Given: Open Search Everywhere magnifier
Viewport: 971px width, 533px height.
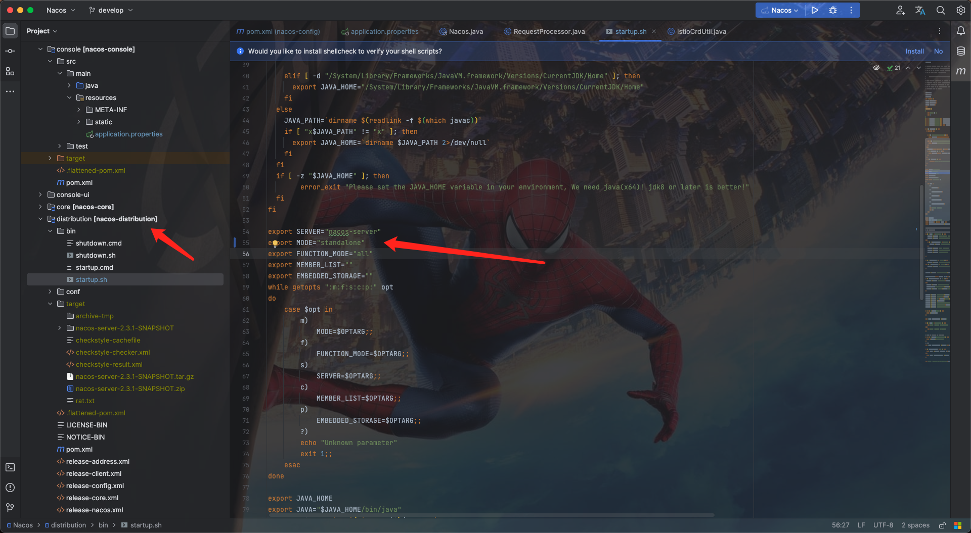Looking at the screenshot, I should 941,10.
